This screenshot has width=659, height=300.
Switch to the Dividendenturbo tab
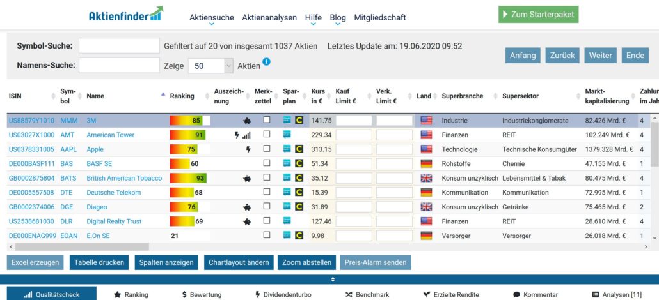pos(282,294)
